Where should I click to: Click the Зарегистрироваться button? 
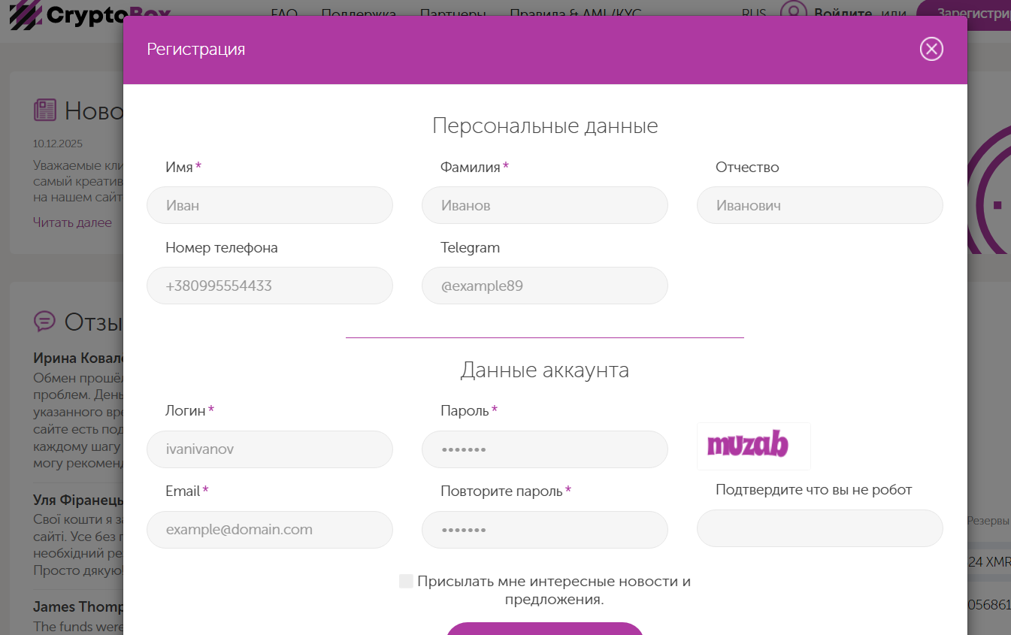point(977,13)
